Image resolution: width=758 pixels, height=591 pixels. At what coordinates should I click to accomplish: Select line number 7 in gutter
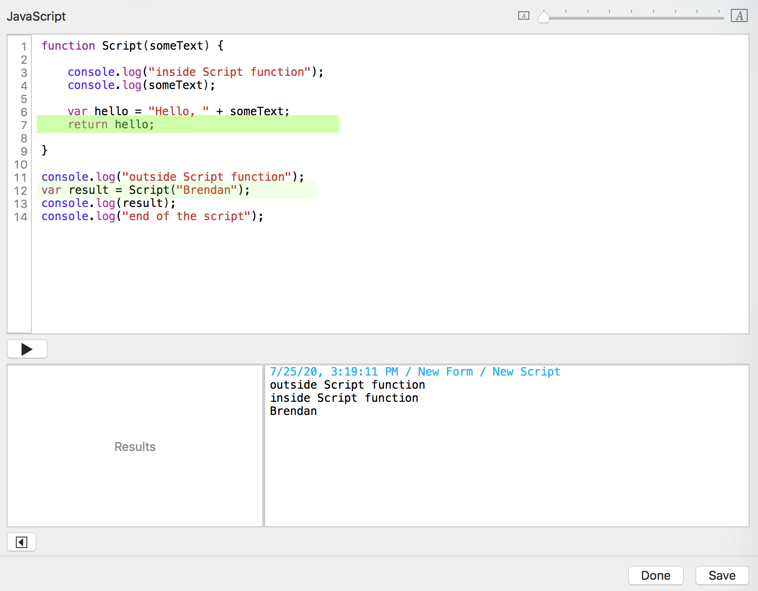24,125
